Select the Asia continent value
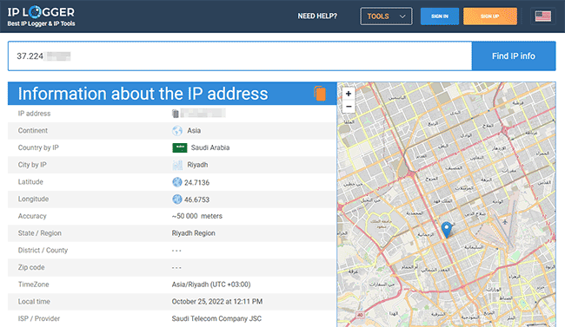Viewport: 565px width, 327px height. click(x=194, y=131)
